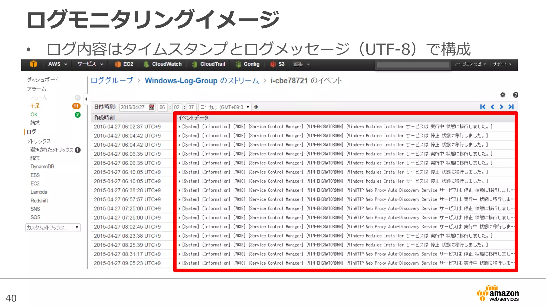Click the AWS cube logo icon
The width and height of the screenshot is (546, 307).
pos(34,64)
